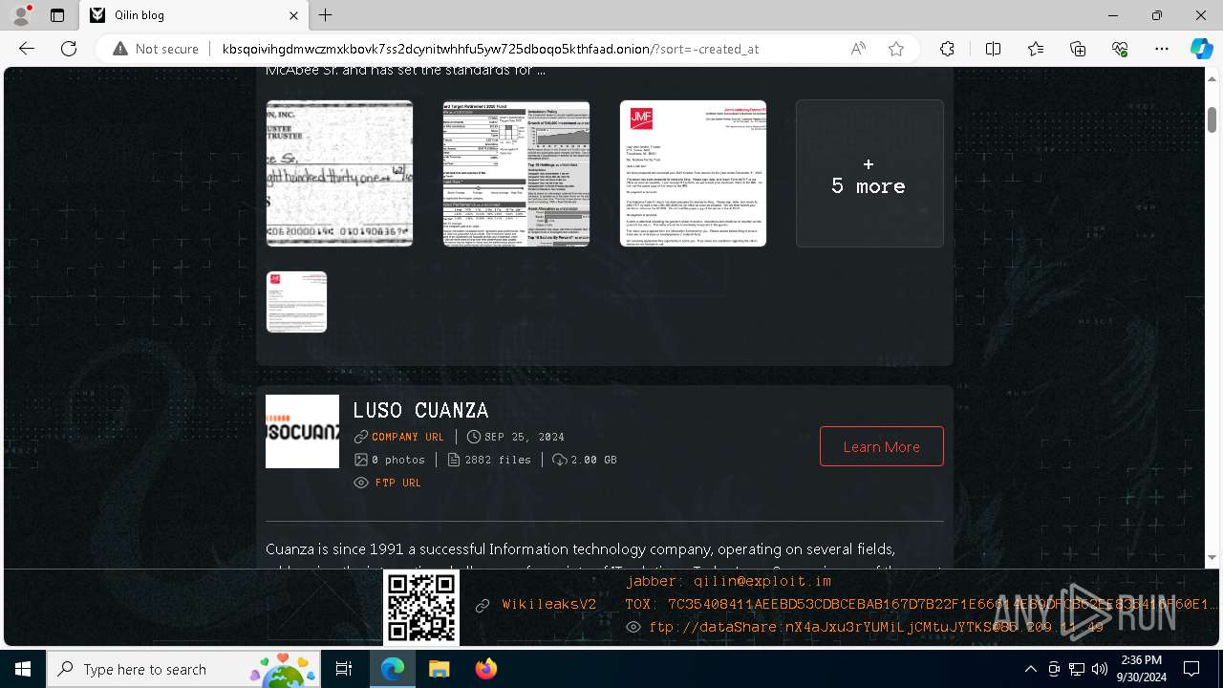The image size is (1223, 688).
Task: Click the vertical scrollbar thumb
Action: (x=1212, y=120)
